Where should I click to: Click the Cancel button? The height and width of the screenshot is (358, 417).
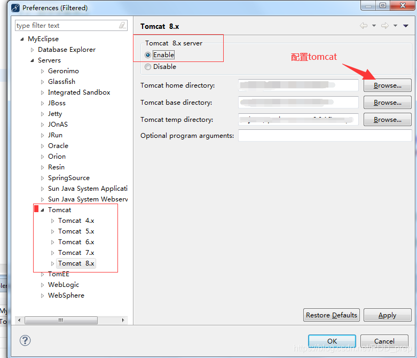pos(384,341)
